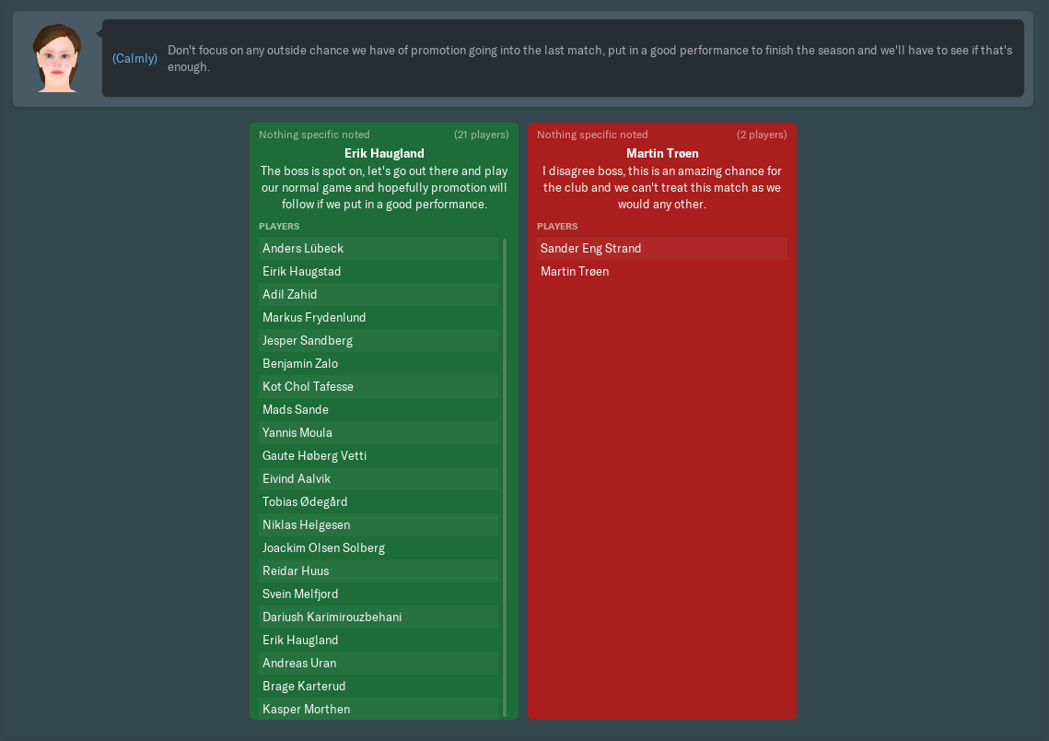Image resolution: width=1049 pixels, height=741 pixels.
Task: Click Yannis Moula player name
Action: [x=297, y=433]
